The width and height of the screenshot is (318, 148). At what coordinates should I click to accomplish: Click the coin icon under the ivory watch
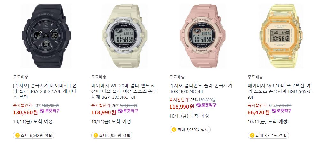tap(96, 135)
